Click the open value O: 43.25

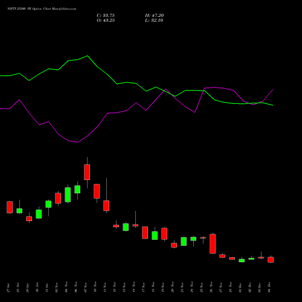(106, 21)
